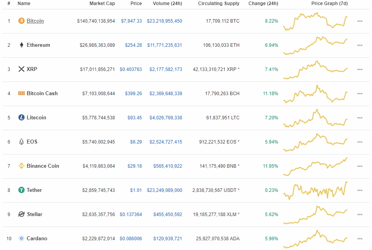Open the options menu for the Bitcoin row
This screenshot has height=250, width=372.
pos(359,21)
